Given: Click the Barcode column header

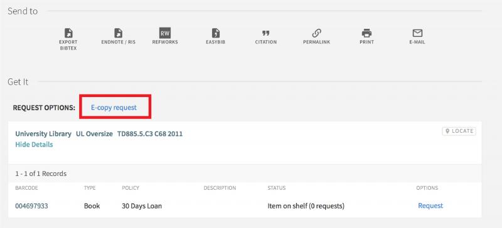Looking at the screenshot, I should tap(26, 188).
